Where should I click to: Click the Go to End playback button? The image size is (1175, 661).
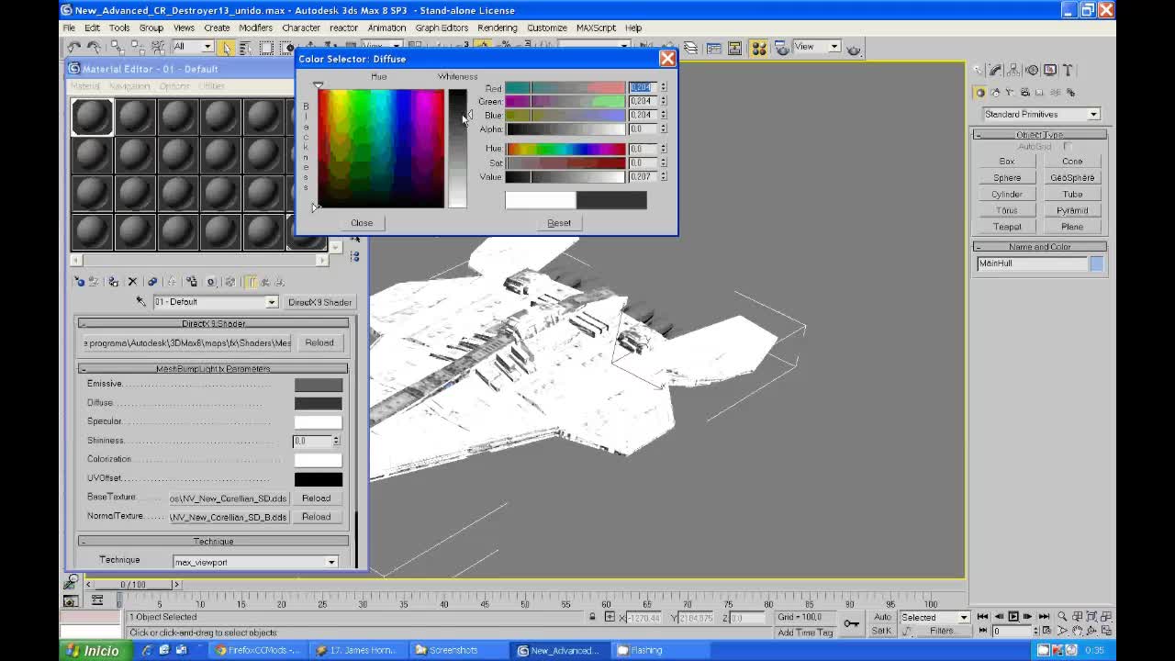[1044, 617]
